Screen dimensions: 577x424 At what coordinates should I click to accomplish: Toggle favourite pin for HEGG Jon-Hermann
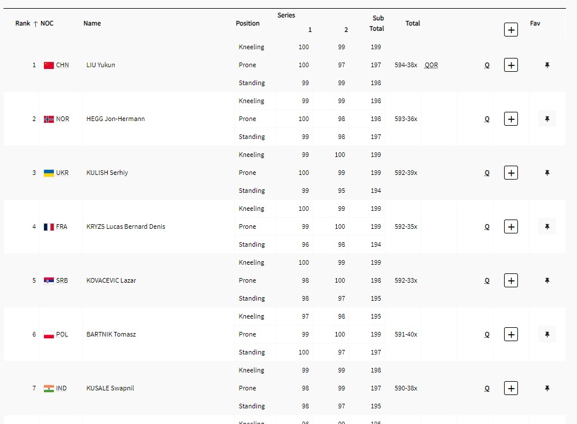pos(547,119)
